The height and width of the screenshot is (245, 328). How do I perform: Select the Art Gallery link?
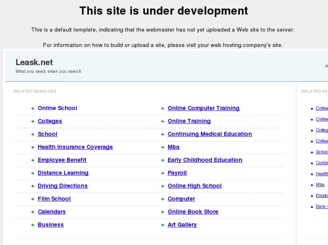click(182, 225)
